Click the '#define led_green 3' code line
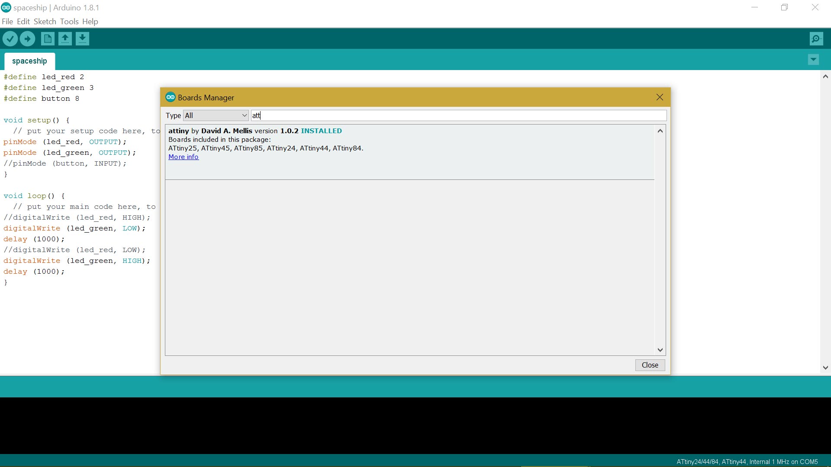The height and width of the screenshot is (467, 831). point(48,88)
